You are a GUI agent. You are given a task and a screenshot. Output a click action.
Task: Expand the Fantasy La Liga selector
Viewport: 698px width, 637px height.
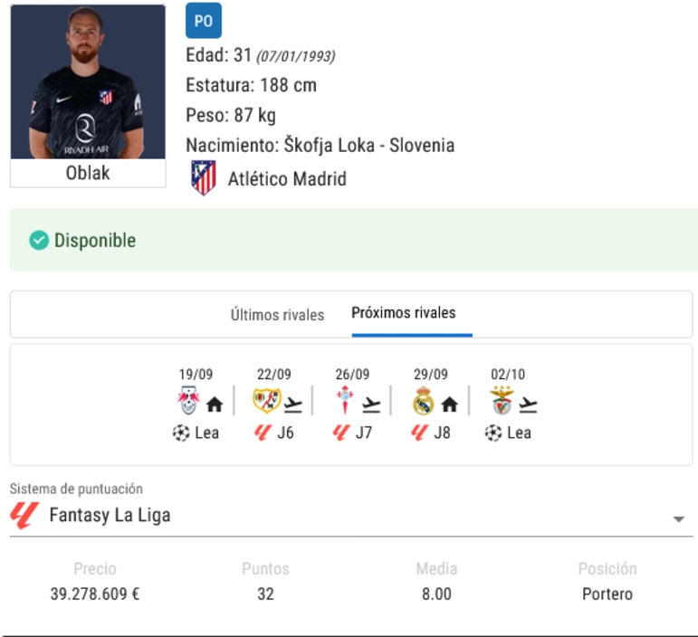tap(350, 516)
